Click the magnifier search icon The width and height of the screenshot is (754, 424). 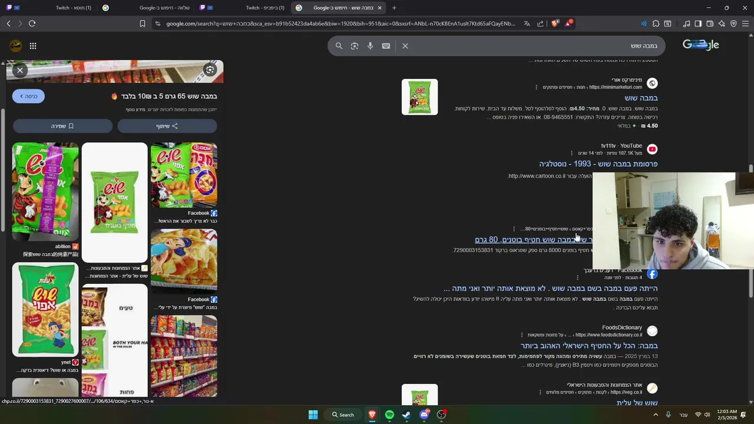point(339,46)
